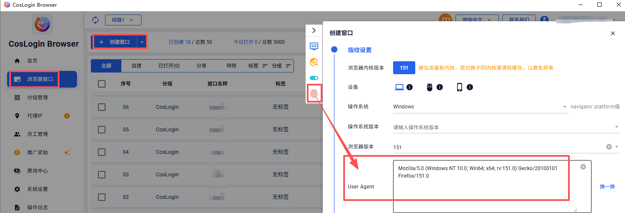This screenshot has height=213, width=625.
Task: Open 费用中心 in the sidebar
Action: pos(37,171)
